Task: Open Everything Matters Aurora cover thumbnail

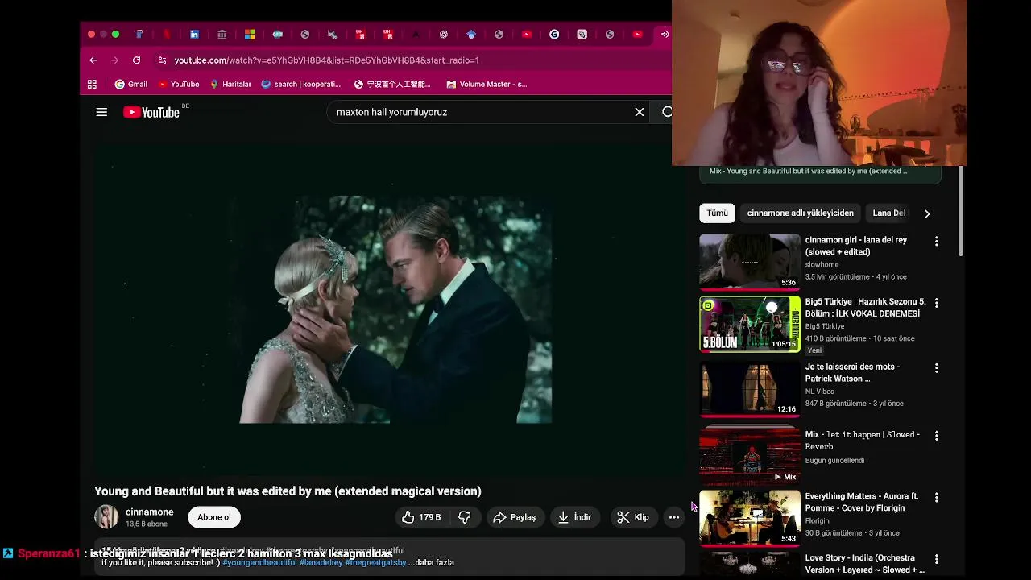Action: (750, 518)
